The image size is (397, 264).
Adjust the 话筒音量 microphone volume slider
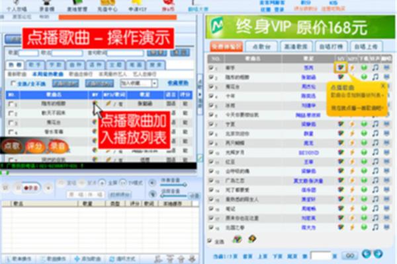coord(173,195)
